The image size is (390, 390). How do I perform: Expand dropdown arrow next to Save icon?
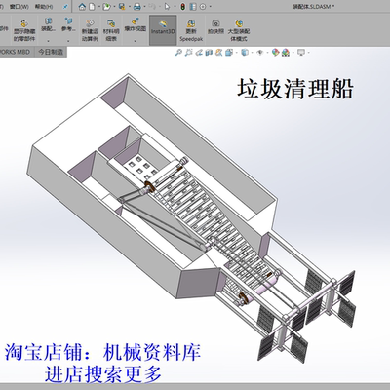tap(129, 7)
